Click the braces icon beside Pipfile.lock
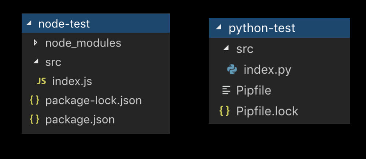This screenshot has height=159, width=366. 224,111
